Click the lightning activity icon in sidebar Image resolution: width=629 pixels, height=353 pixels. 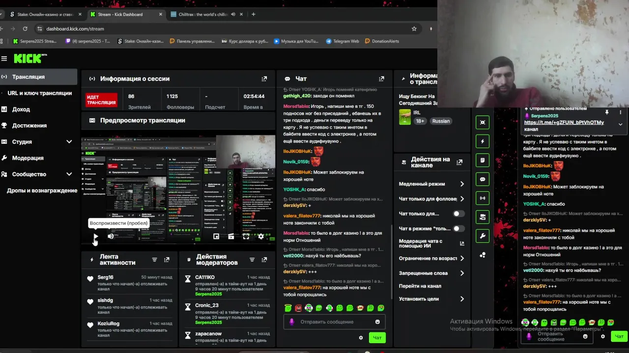point(483,141)
